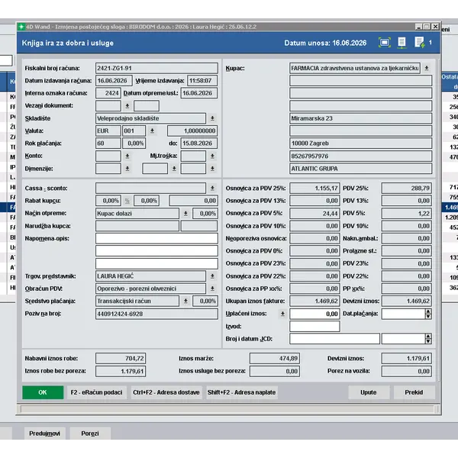Click the Narudžba kupca first field
Viewport: 458px width, 458px height.
point(137,226)
